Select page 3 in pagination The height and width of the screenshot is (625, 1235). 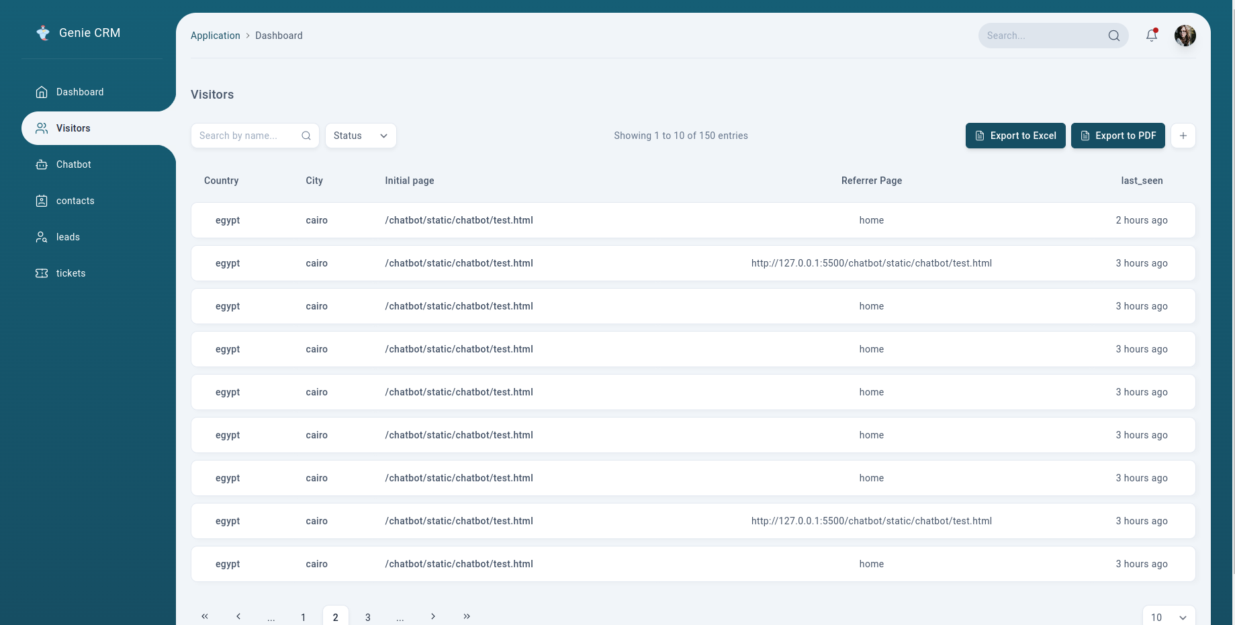pyautogui.click(x=368, y=617)
